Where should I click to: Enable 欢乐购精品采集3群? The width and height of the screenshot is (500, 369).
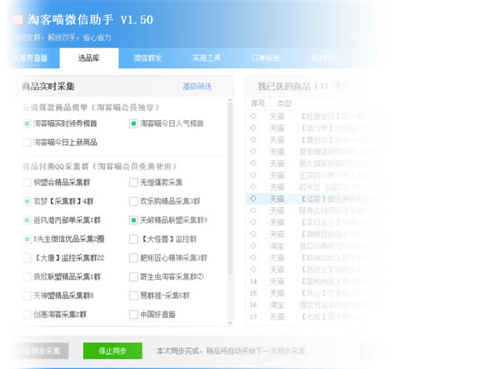(133, 201)
